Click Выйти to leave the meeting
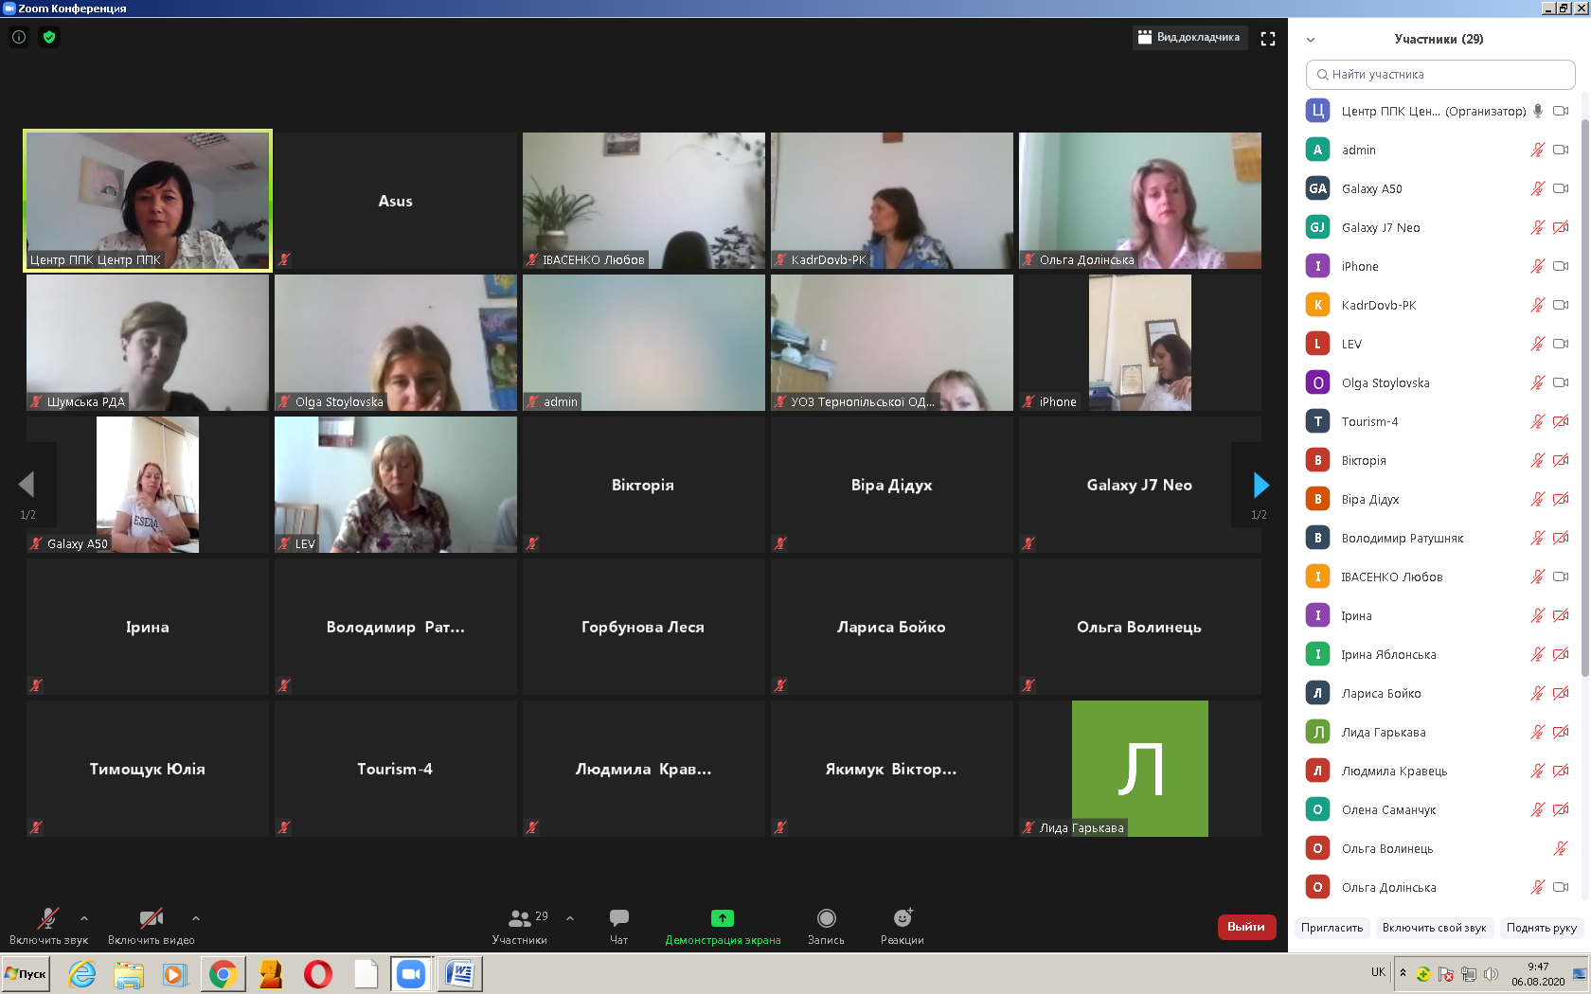The image size is (1591, 994). 1246,927
